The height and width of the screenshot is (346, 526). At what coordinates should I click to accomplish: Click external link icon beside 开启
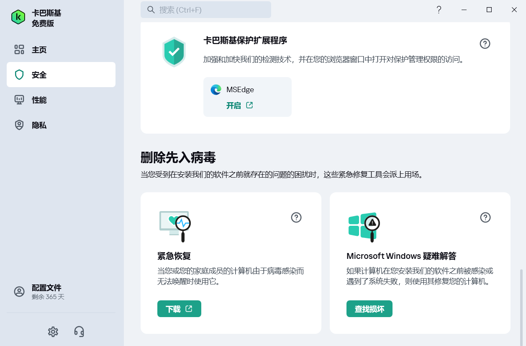[x=249, y=105]
